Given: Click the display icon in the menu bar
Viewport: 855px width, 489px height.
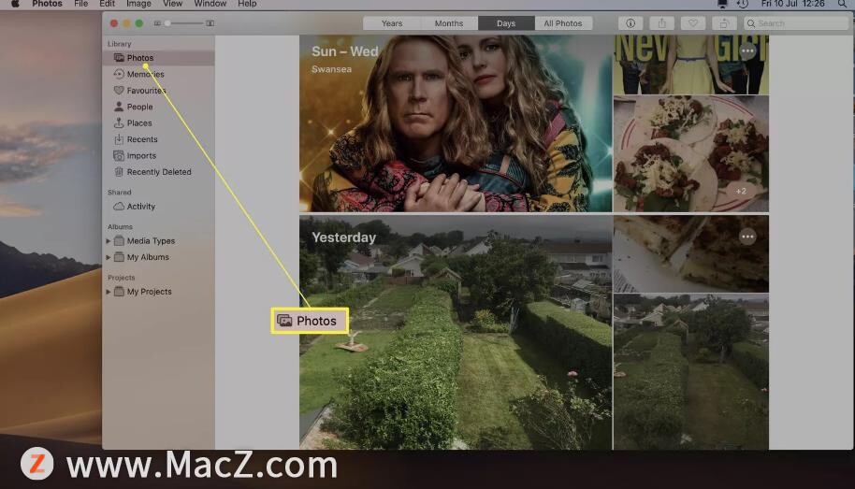Looking at the screenshot, I should [x=722, y=4].
